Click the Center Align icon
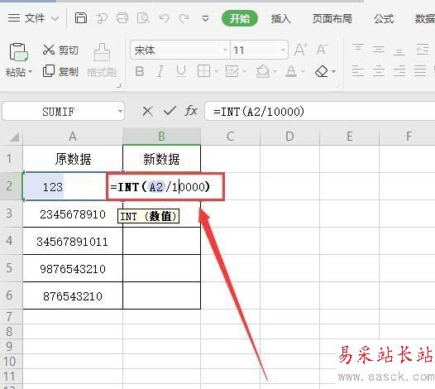Screen dimensions: 435x389 [x=379, y=71]
